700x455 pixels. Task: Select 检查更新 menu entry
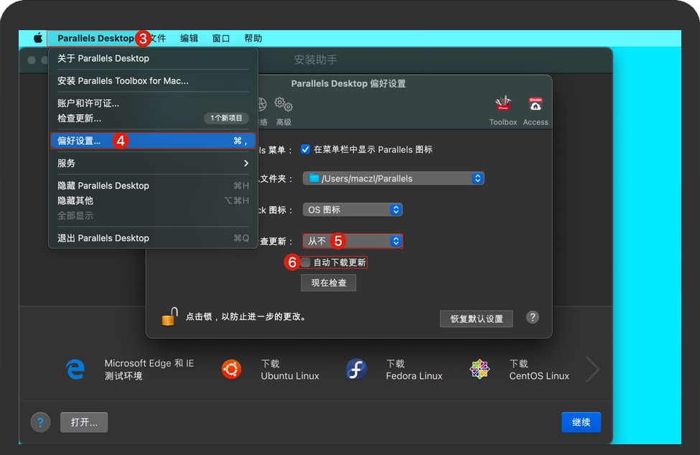[x=153, y=118]
